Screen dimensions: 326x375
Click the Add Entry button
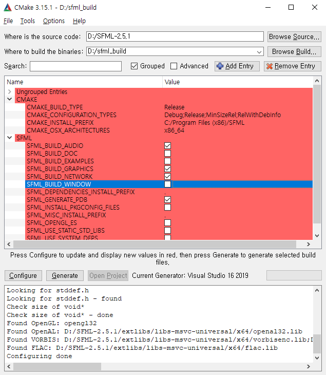237,66
